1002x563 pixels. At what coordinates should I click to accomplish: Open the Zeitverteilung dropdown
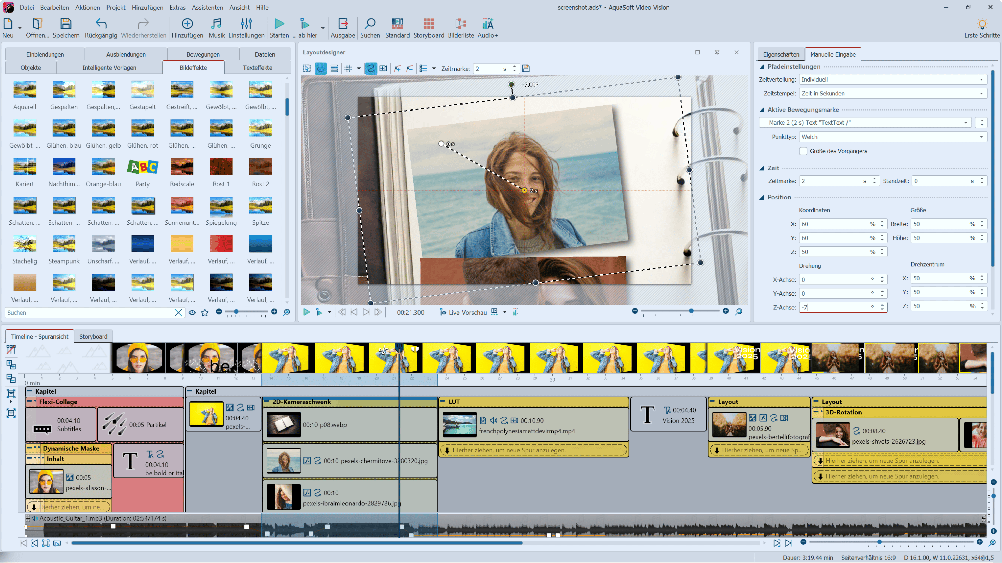pyautogui.click(x=893, y=79)
